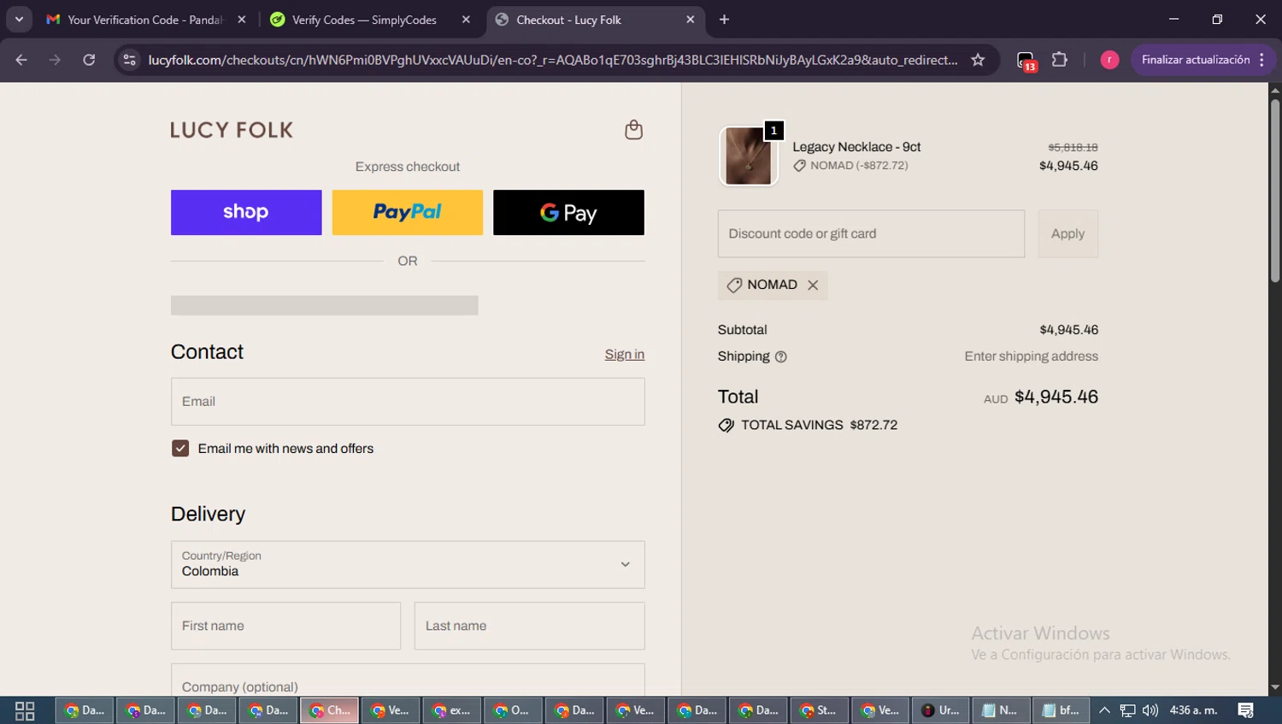
Task: Click the Enter shipping address text
Action: click(x=1031, y=356)
